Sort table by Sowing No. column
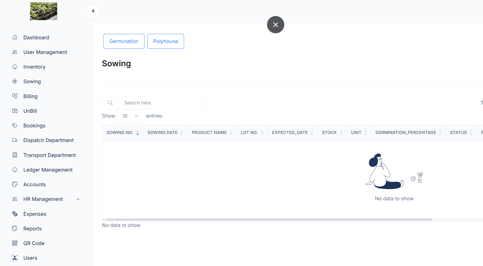This screenshot has width=483, height=266. (x=138, y=133)
